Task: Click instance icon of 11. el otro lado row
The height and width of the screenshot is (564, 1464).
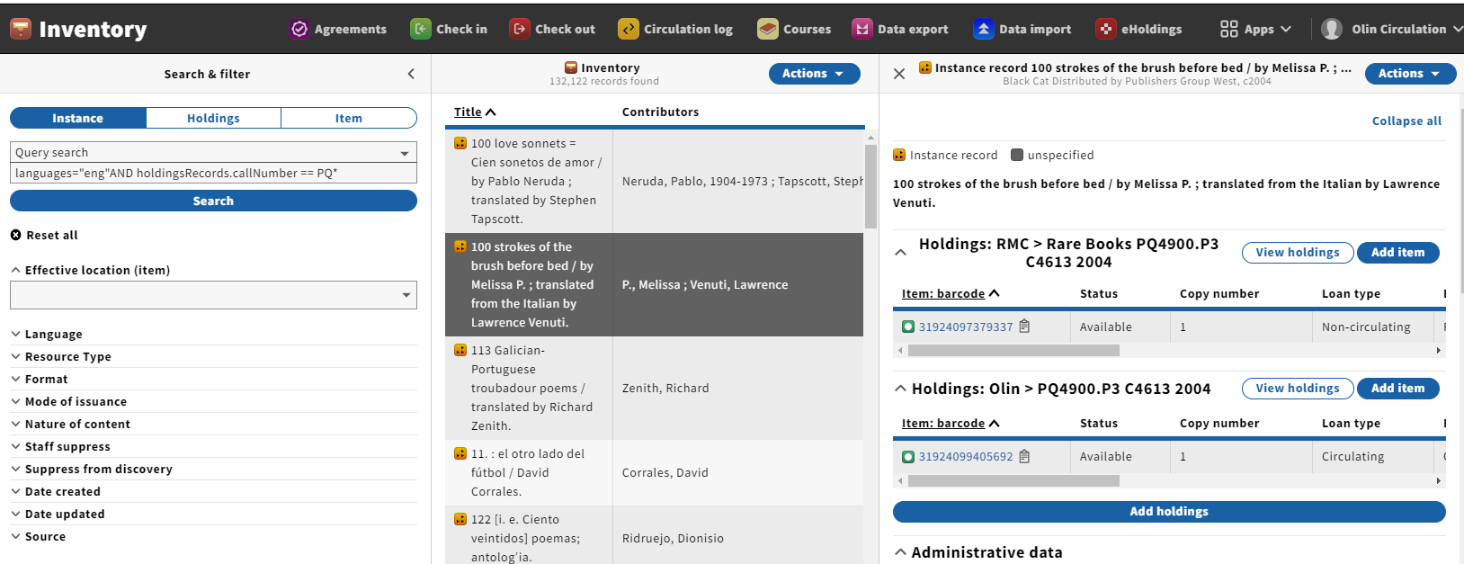Action: click(460, 453)
